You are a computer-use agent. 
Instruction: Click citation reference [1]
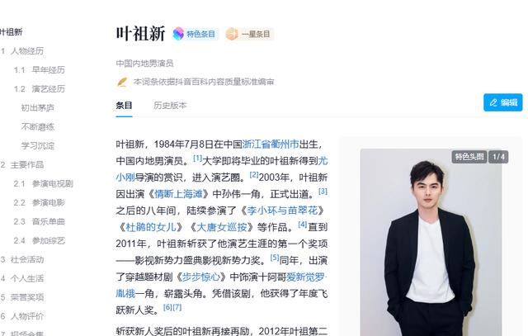[x=197, y=158]
